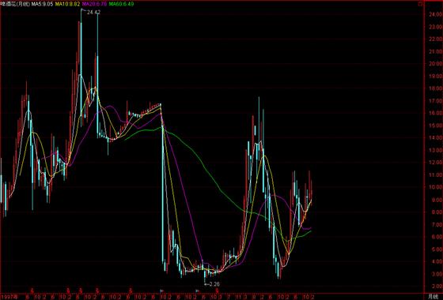Click the 2.00 tick on the price axis

(x=437, y=286)
